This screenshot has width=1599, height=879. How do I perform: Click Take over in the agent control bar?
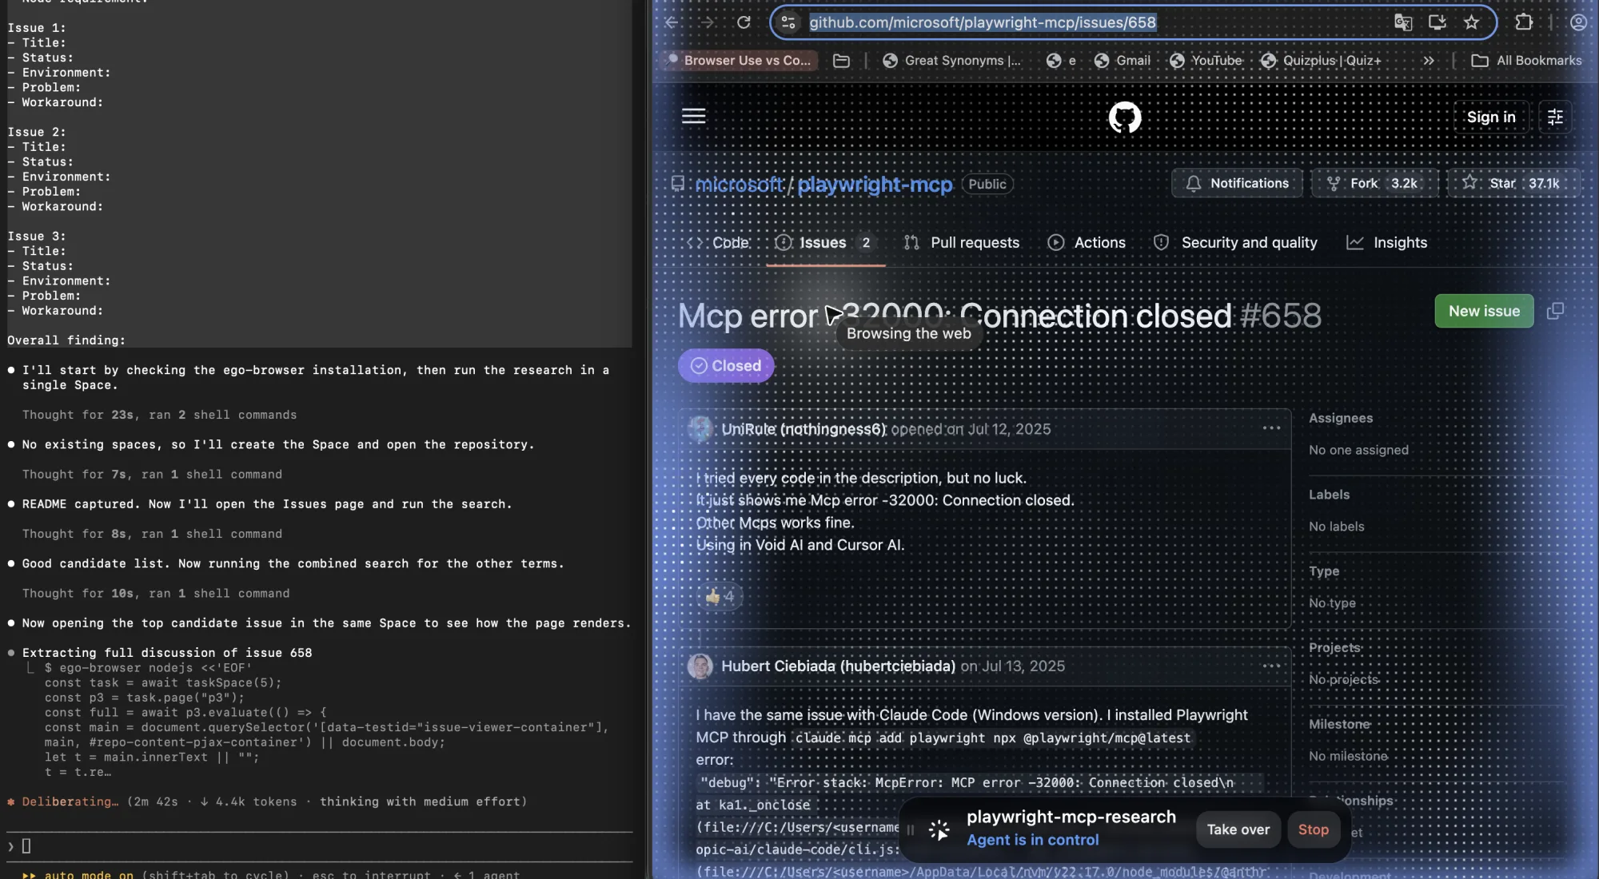click(x=1238, y=830)
